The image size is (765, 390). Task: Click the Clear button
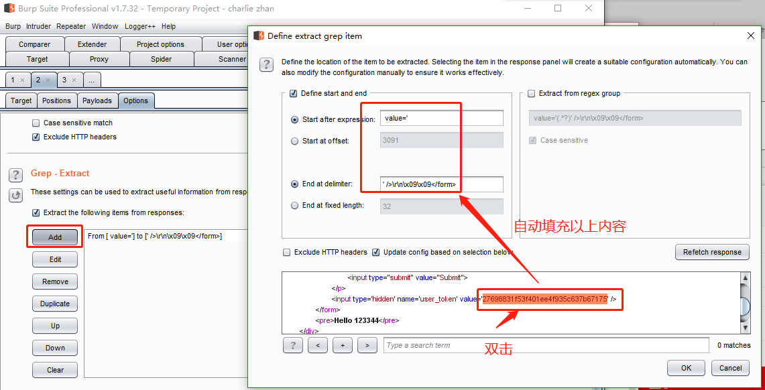(x=55, y=369)
